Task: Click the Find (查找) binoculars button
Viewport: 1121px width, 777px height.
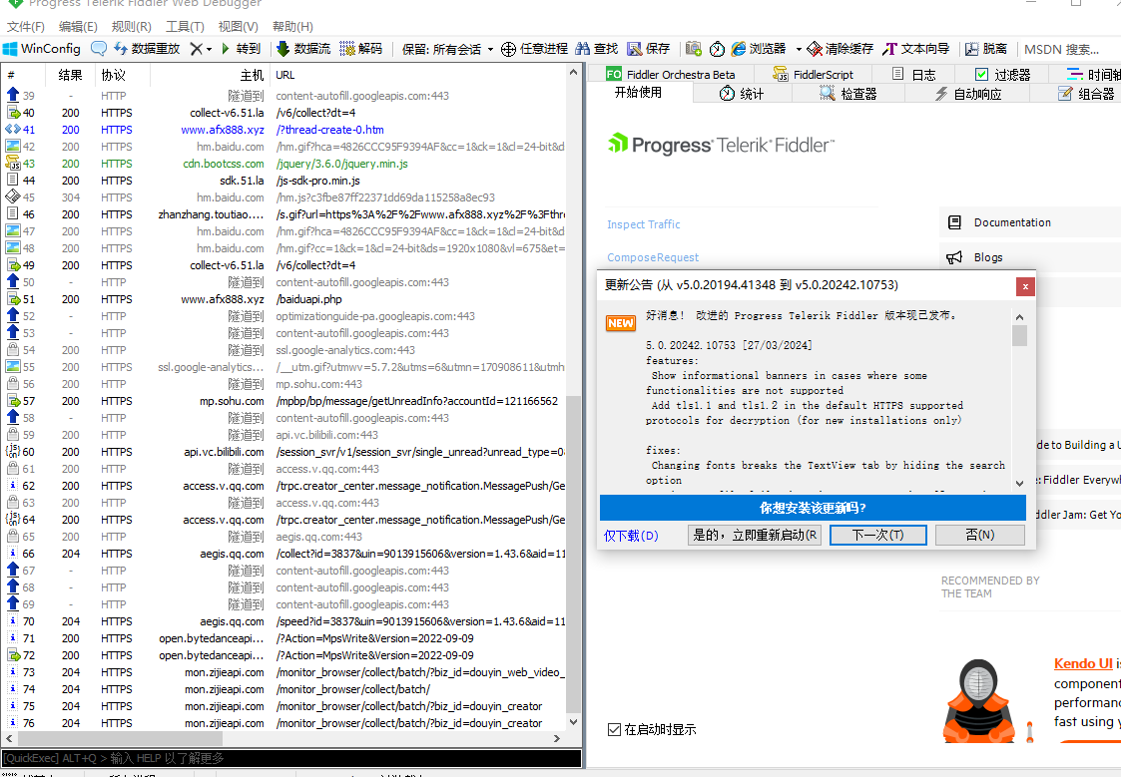Action: 596,48
